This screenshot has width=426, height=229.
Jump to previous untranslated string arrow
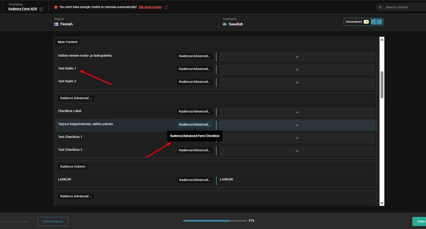tap(373, 22)
